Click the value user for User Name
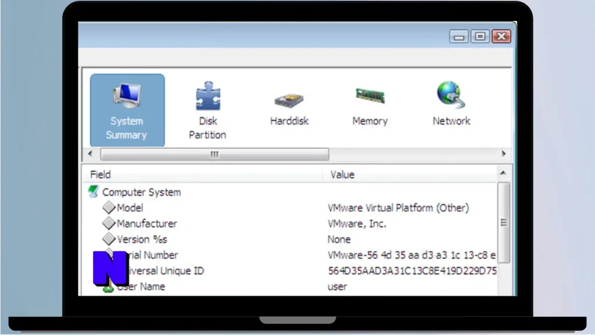The height and width of the screenshot is (335, 595). [337, 286]
